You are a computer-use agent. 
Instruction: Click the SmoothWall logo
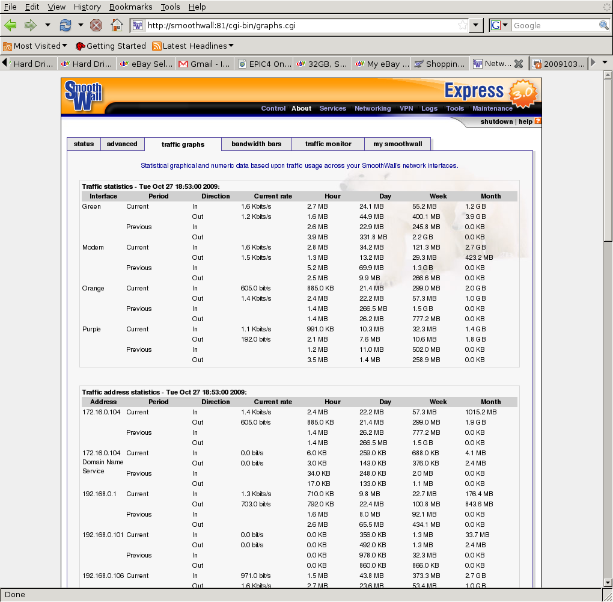coord(84,96)
